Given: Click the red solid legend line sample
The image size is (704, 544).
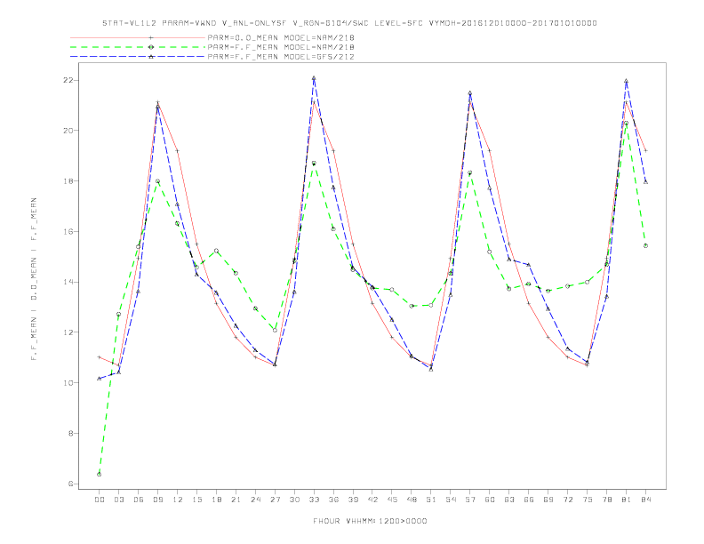Looking at the screenshot, I should [138, 37].
